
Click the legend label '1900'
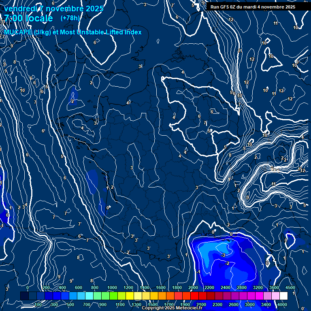point(185,305)
